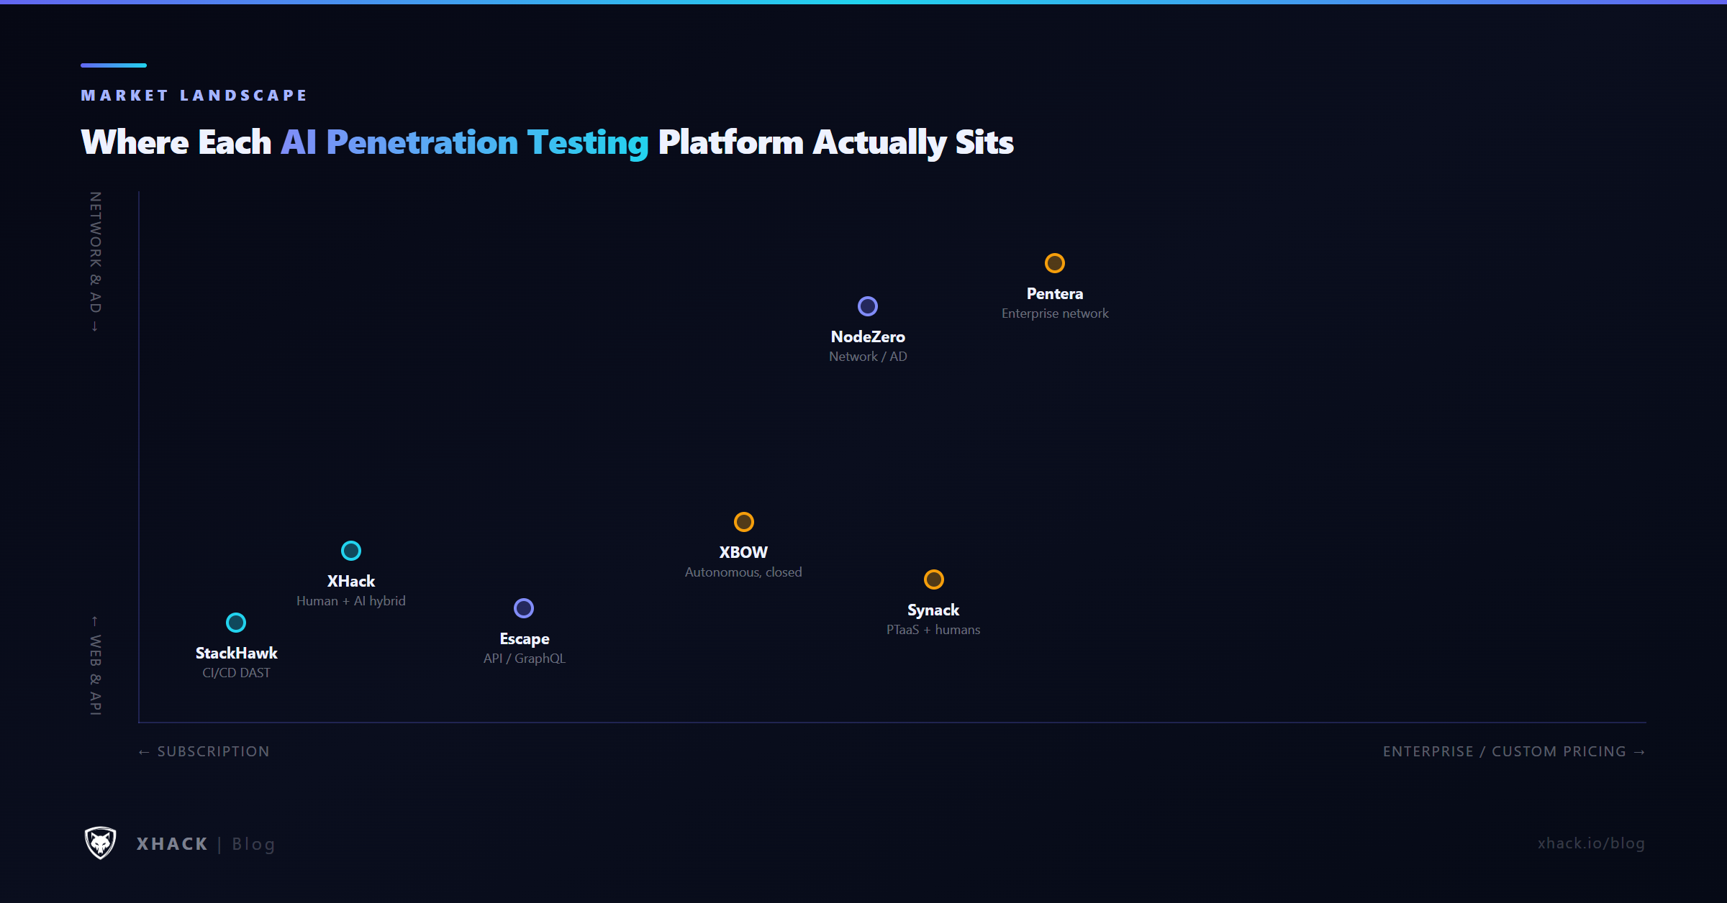The height and width of the screenshot is (903, 1727).
Task: Click the 'Where Each' title words
Action: pos(176,142)
